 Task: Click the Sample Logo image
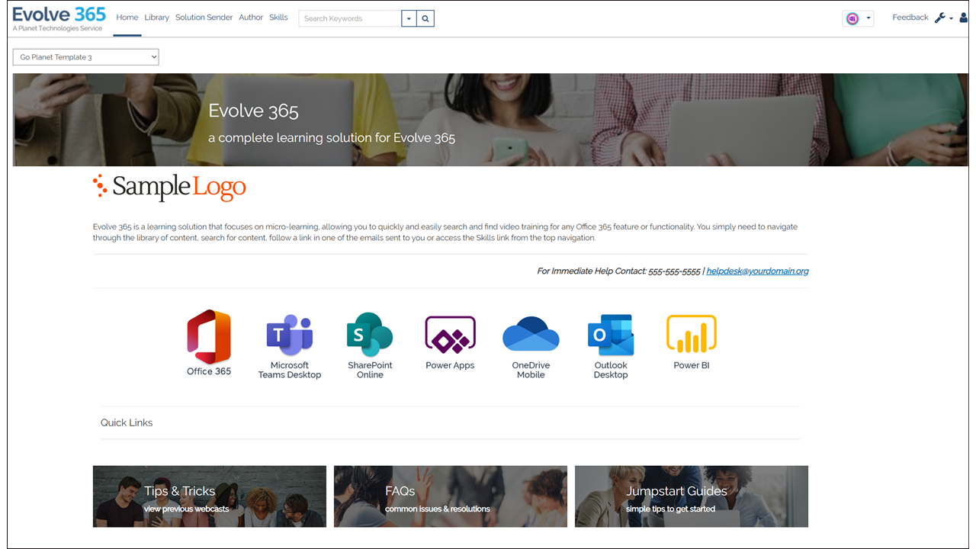click(x=169, y=188)
